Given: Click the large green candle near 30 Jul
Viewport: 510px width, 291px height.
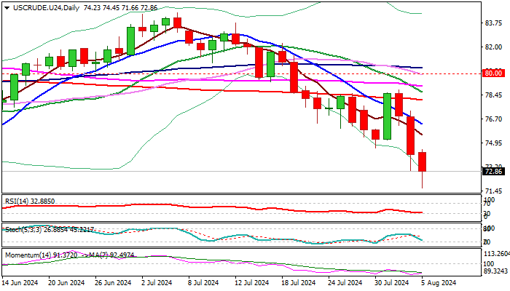Looking at the screenshot, I should [x=387, y=116].
